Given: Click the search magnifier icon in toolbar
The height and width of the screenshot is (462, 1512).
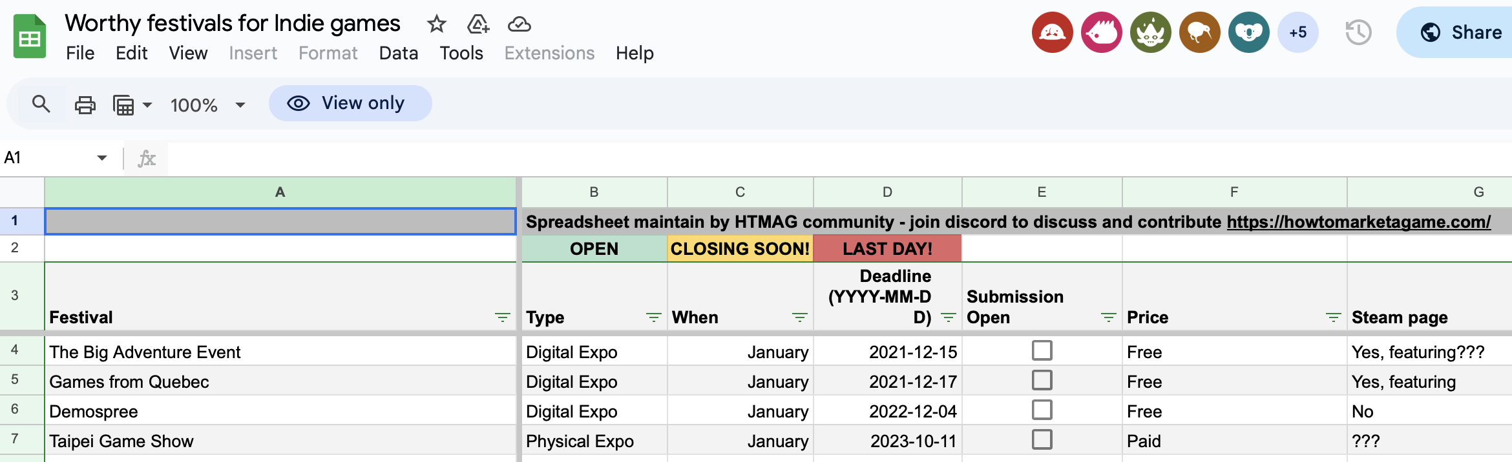Looking at the screenshot, I should tap(41, 104).
